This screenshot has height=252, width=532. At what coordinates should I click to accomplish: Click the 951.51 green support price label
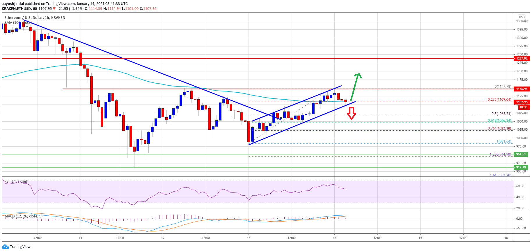coord(521,154)
